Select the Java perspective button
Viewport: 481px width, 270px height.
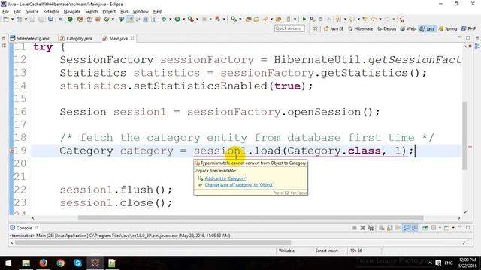coord(428,28)
